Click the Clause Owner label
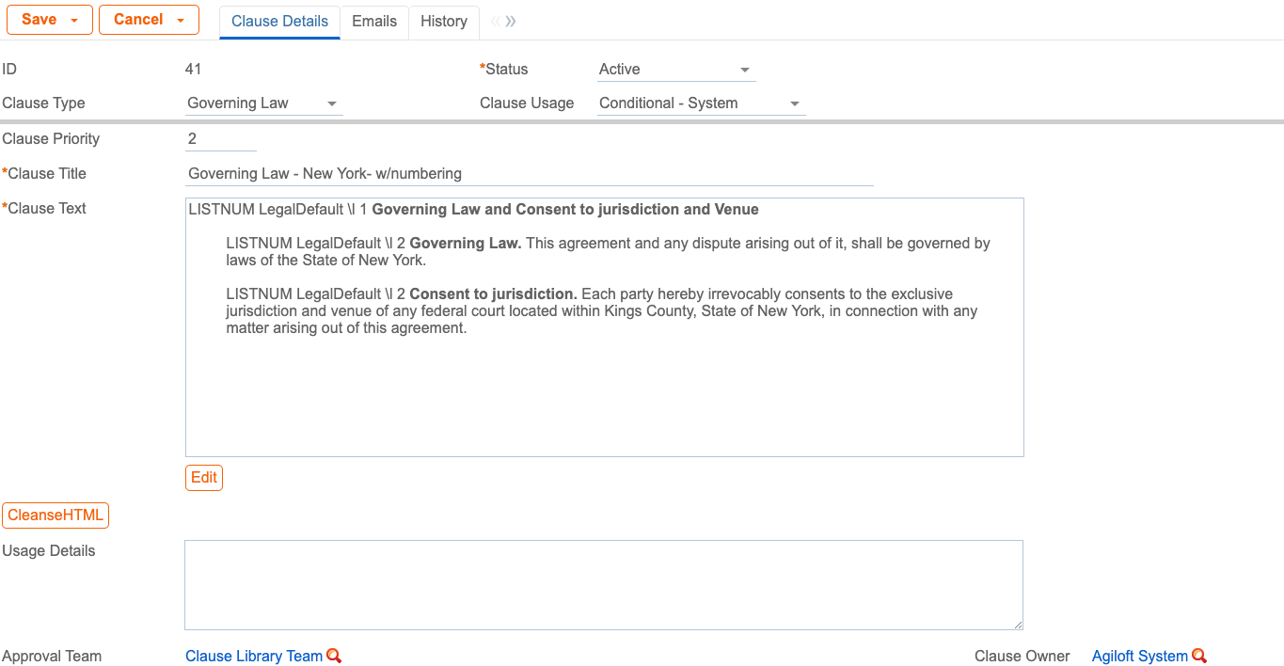The image size is (1284, 666). [x=1022, y=657]
